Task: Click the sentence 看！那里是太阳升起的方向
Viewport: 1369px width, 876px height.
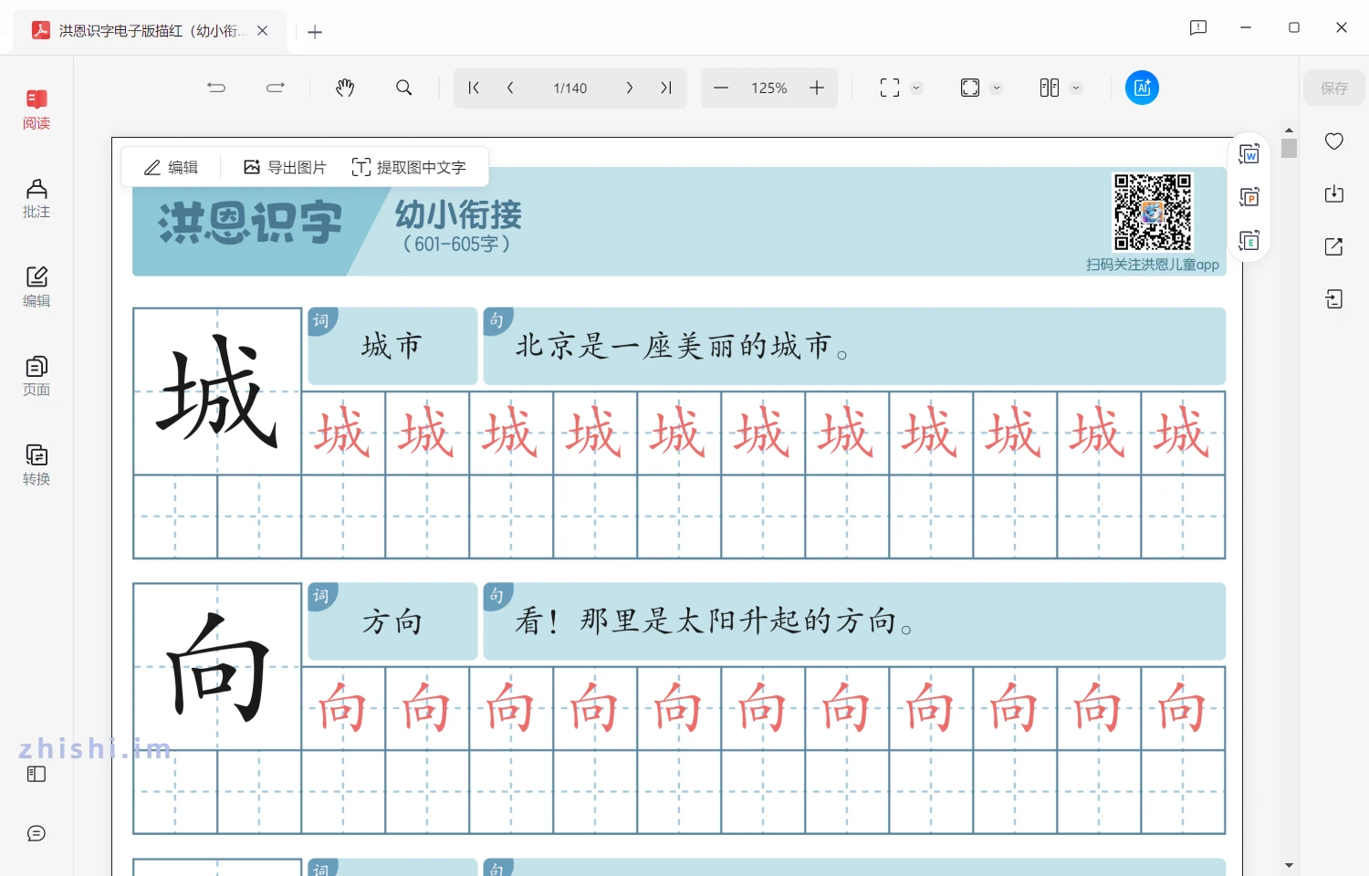Action: (714, 621)
